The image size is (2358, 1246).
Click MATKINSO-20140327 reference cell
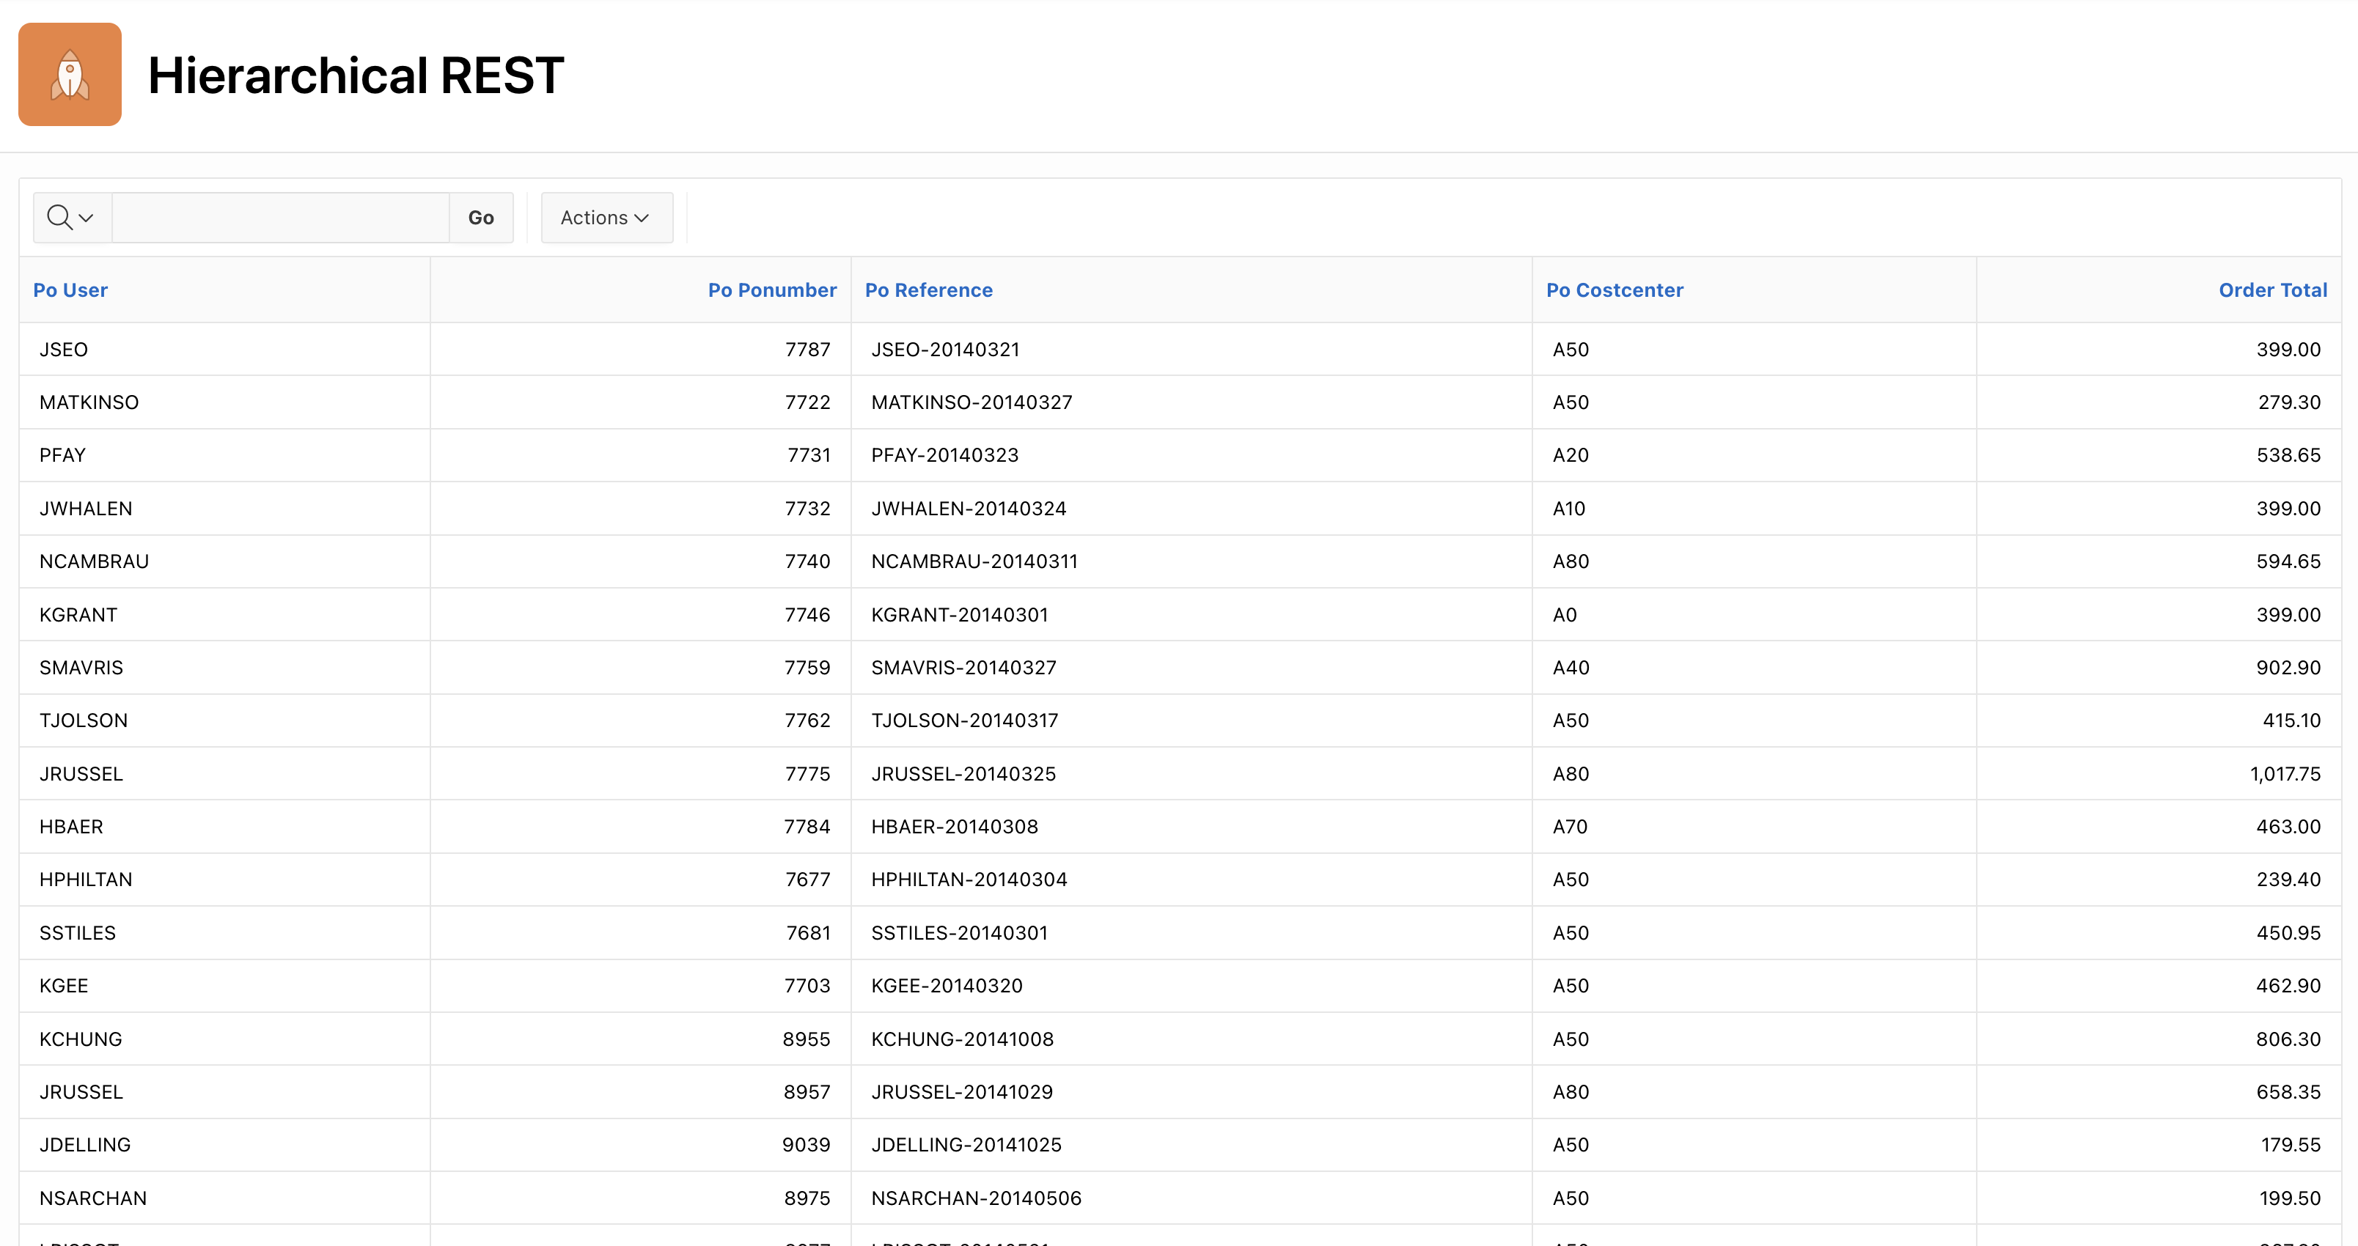[972, 402]
